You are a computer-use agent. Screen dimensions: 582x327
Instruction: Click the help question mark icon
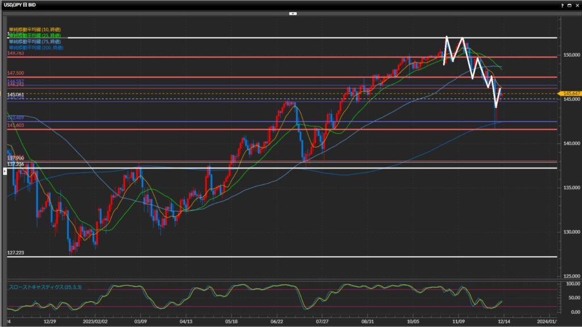point(562,5)
